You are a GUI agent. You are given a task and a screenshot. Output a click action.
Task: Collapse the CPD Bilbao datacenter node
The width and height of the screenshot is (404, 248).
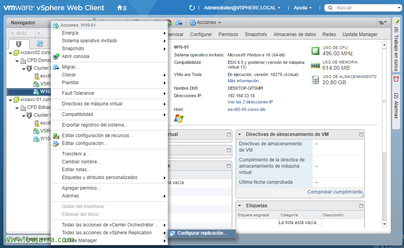tap(17, 108)
